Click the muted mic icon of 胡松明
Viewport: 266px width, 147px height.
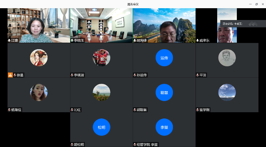tap(72, 144)
